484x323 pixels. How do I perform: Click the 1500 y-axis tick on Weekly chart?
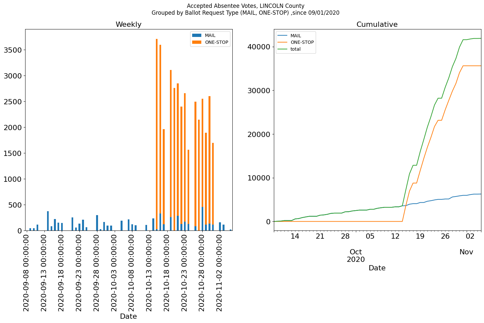pyautogui.click(x=12, y=153)
